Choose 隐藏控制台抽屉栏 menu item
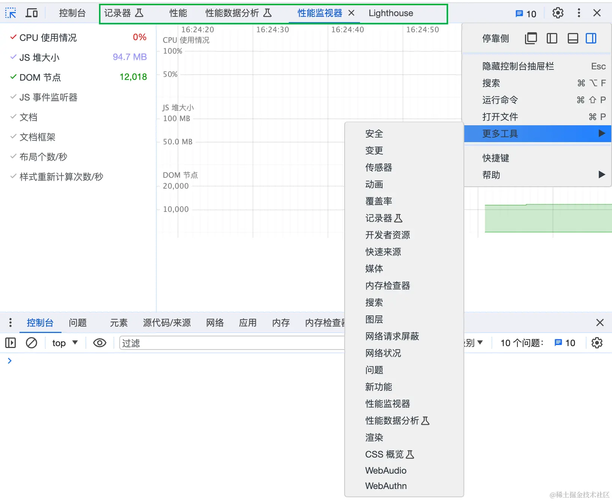The image size is (612, 501). click(x=538, y=66)
